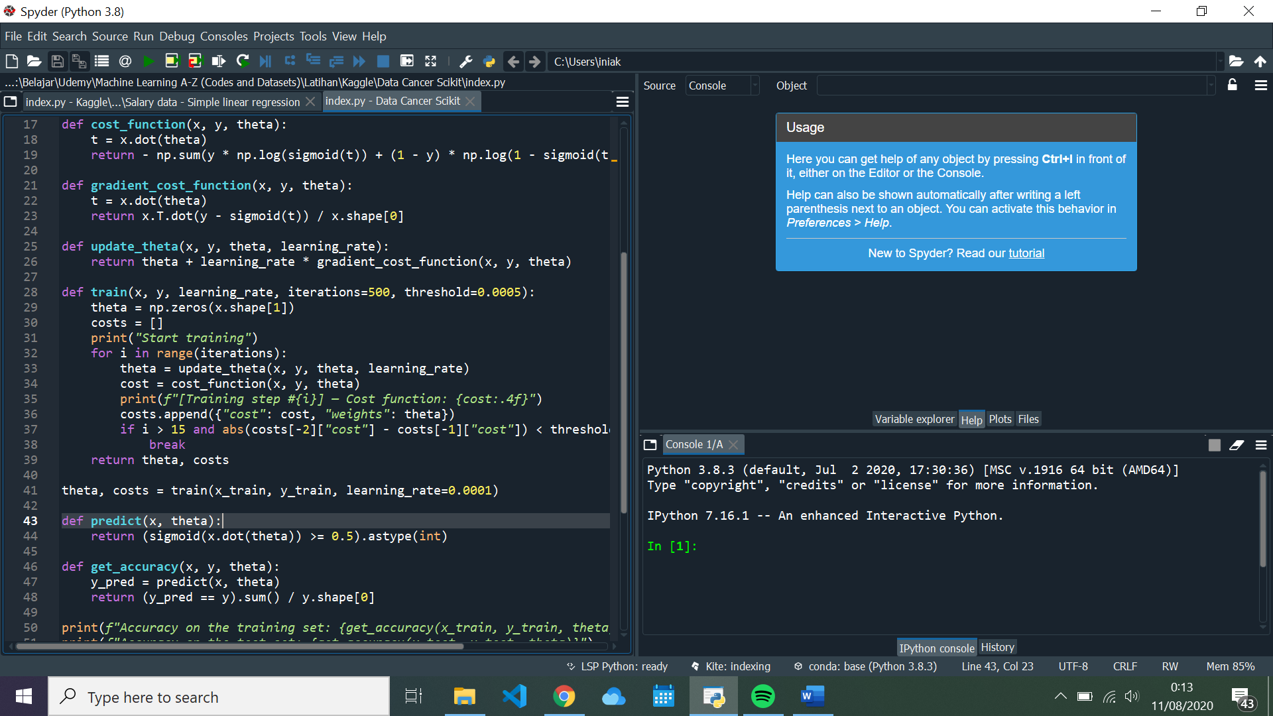Click the Run file green play icon
This screenshot has width=1273, height=716.
tap(149, 62)
